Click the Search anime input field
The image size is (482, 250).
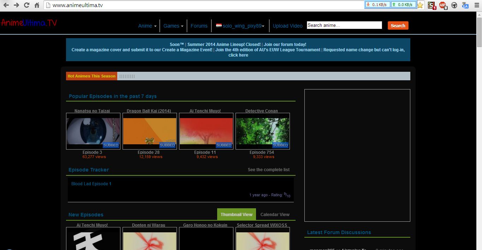pos(344,25)
